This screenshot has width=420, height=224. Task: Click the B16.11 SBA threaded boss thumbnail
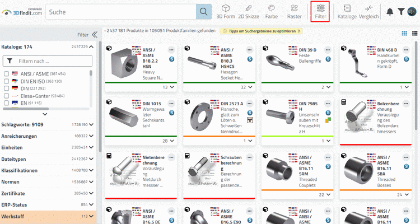click(358, 170)
